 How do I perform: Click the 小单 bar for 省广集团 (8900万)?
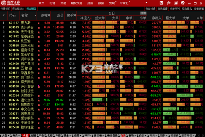pos(140,64)
